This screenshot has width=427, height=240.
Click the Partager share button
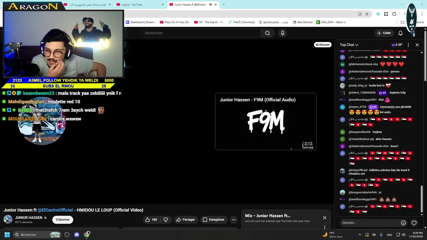tap(185, 220)
